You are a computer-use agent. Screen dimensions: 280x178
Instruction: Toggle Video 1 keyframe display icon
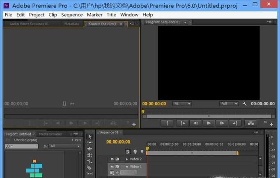click(x=117, y=173)
